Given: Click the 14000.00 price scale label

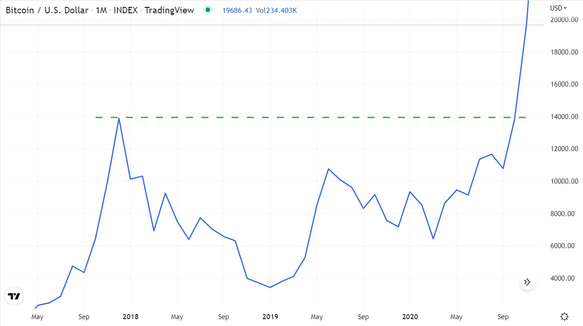Looking at the screenshot, I should (x=563, y=117).
